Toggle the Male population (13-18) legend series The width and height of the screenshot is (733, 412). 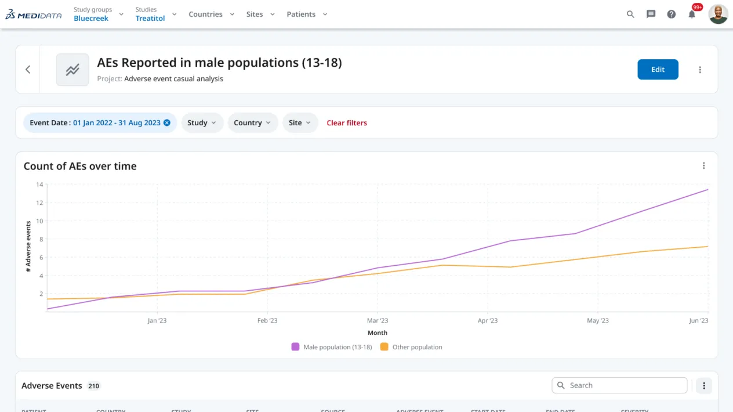332,346
